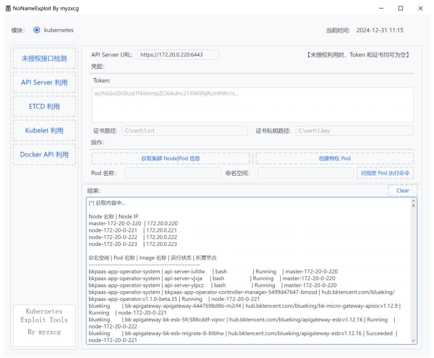The height and width of the screenshot is (358, 434).
Task: Focus the 证书私钥路径 input field
Action: [355, 130]
